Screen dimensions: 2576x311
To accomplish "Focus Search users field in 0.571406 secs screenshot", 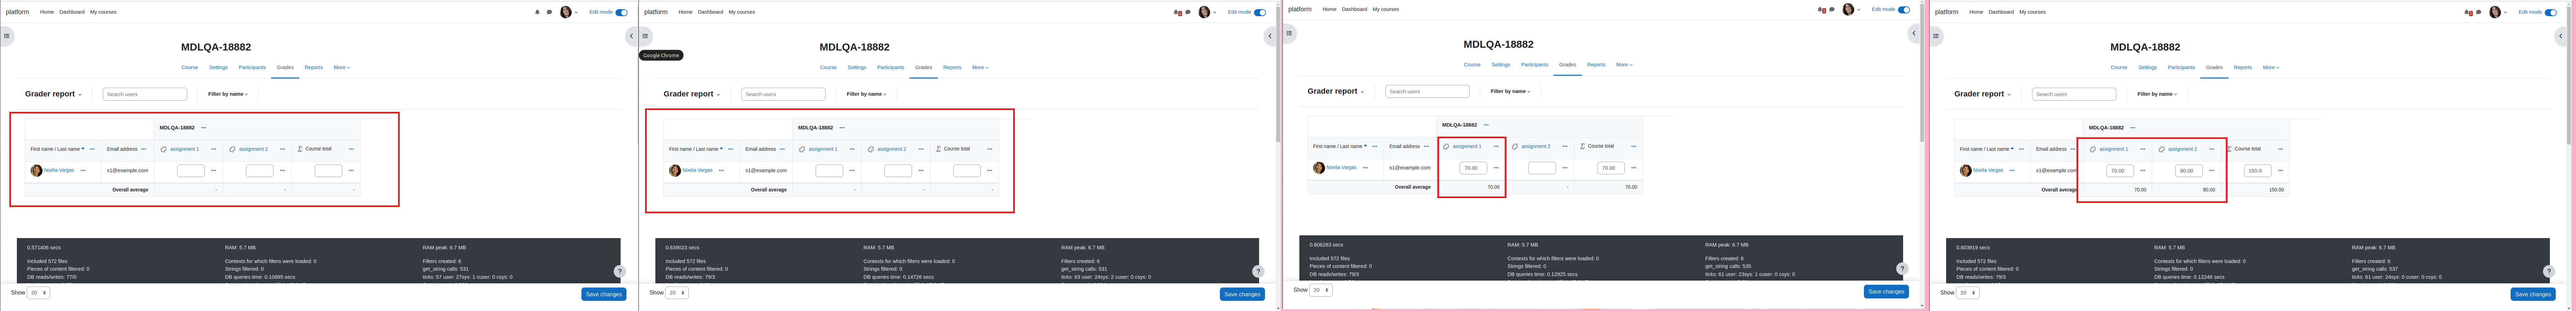I will [145, 94].
